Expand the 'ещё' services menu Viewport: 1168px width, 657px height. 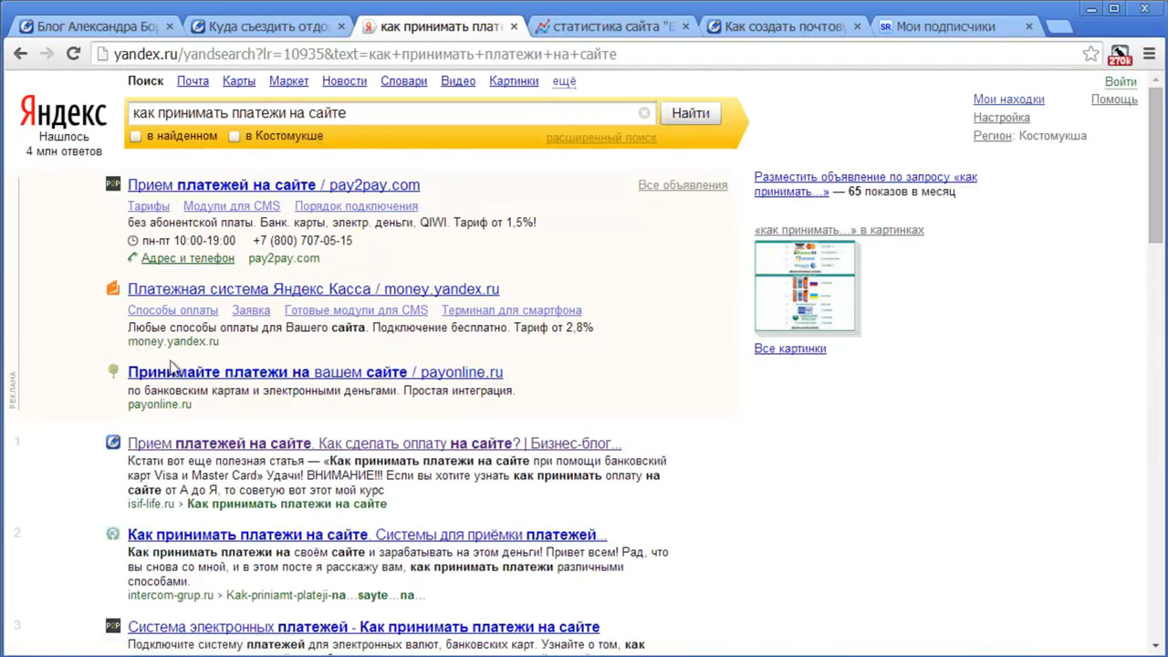point(564,81)
